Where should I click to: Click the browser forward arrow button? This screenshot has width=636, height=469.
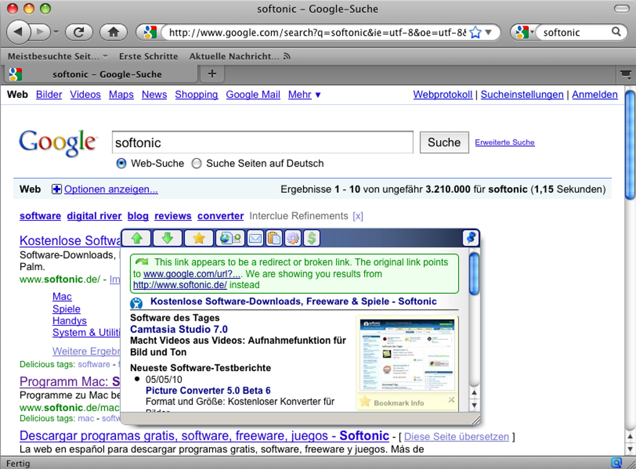(40, 32)
